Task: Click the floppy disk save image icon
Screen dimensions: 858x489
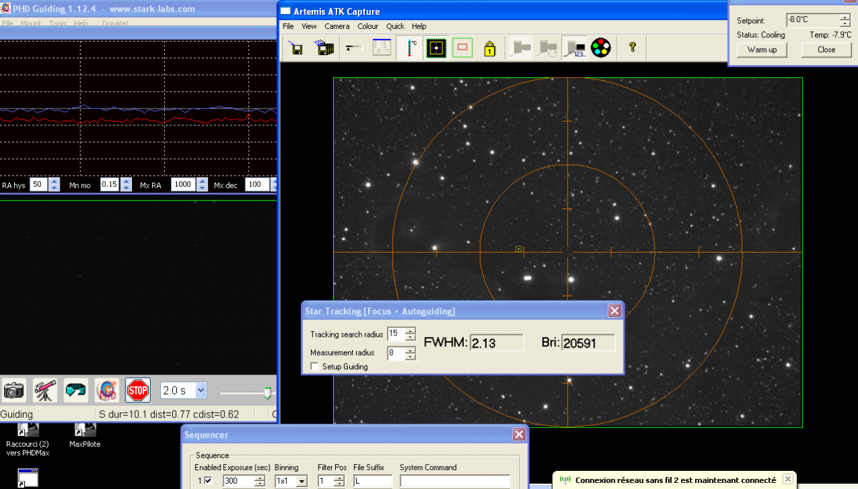Action: [x=297, y=48]
